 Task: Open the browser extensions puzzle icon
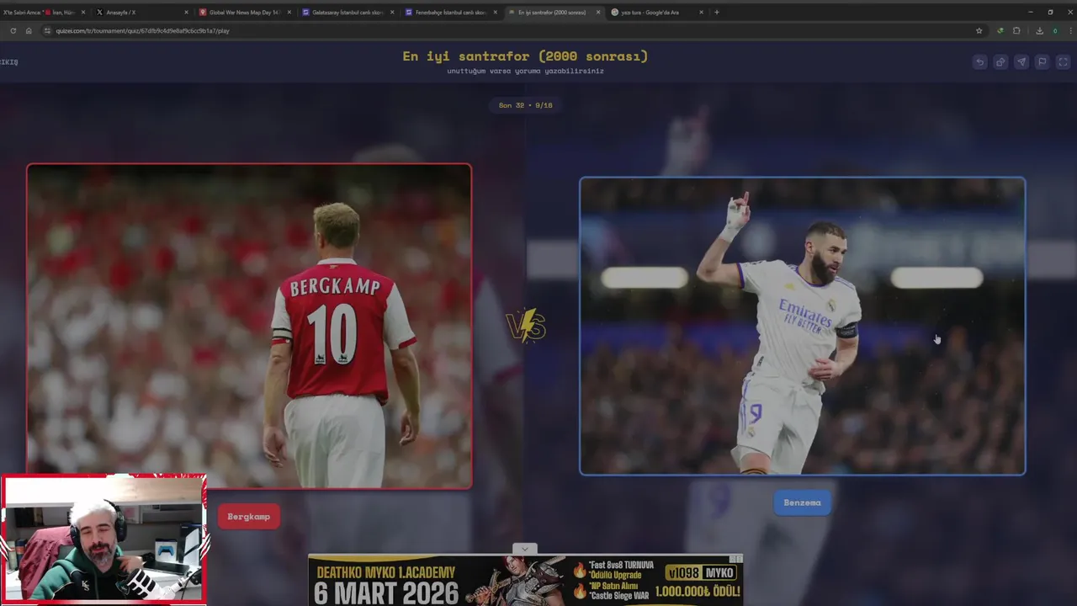pos(1016,30)
